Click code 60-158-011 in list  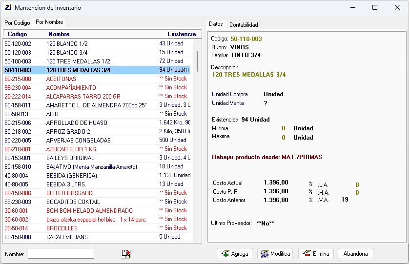(x=18, y=105)
